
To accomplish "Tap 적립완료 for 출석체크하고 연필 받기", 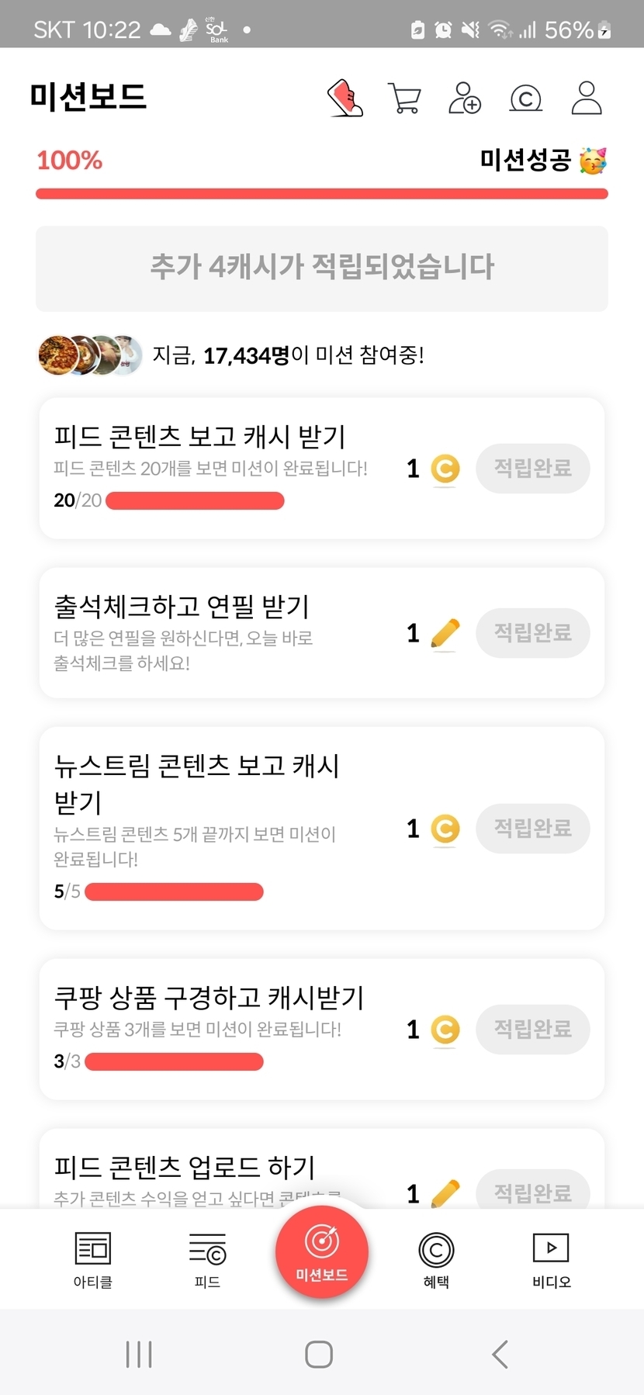I will click(532, 633).
